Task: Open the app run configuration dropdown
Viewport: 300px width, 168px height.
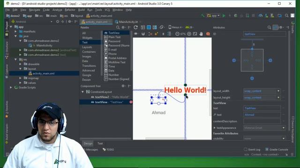Action: tap(213, 15)
